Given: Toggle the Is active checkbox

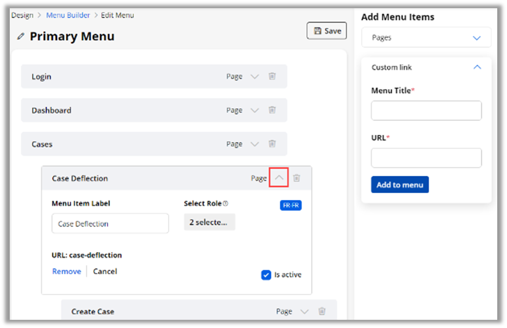Looking at the screenshot, I should pos(266,275).
